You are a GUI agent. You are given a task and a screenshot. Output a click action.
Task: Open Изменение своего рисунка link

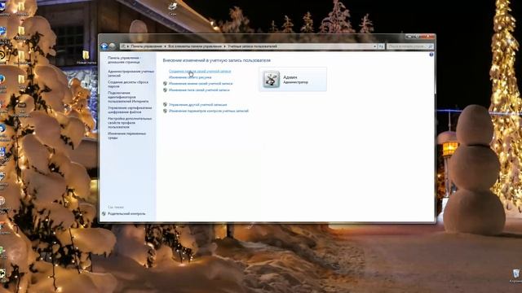click(x=190, y=77)
